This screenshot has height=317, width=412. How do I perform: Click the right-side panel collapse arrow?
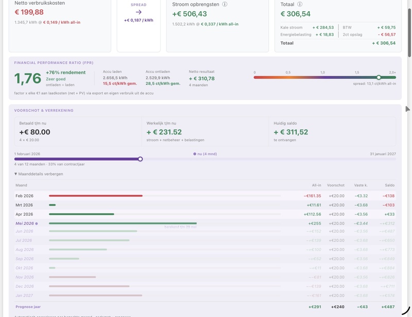click(x=407, y=109)
